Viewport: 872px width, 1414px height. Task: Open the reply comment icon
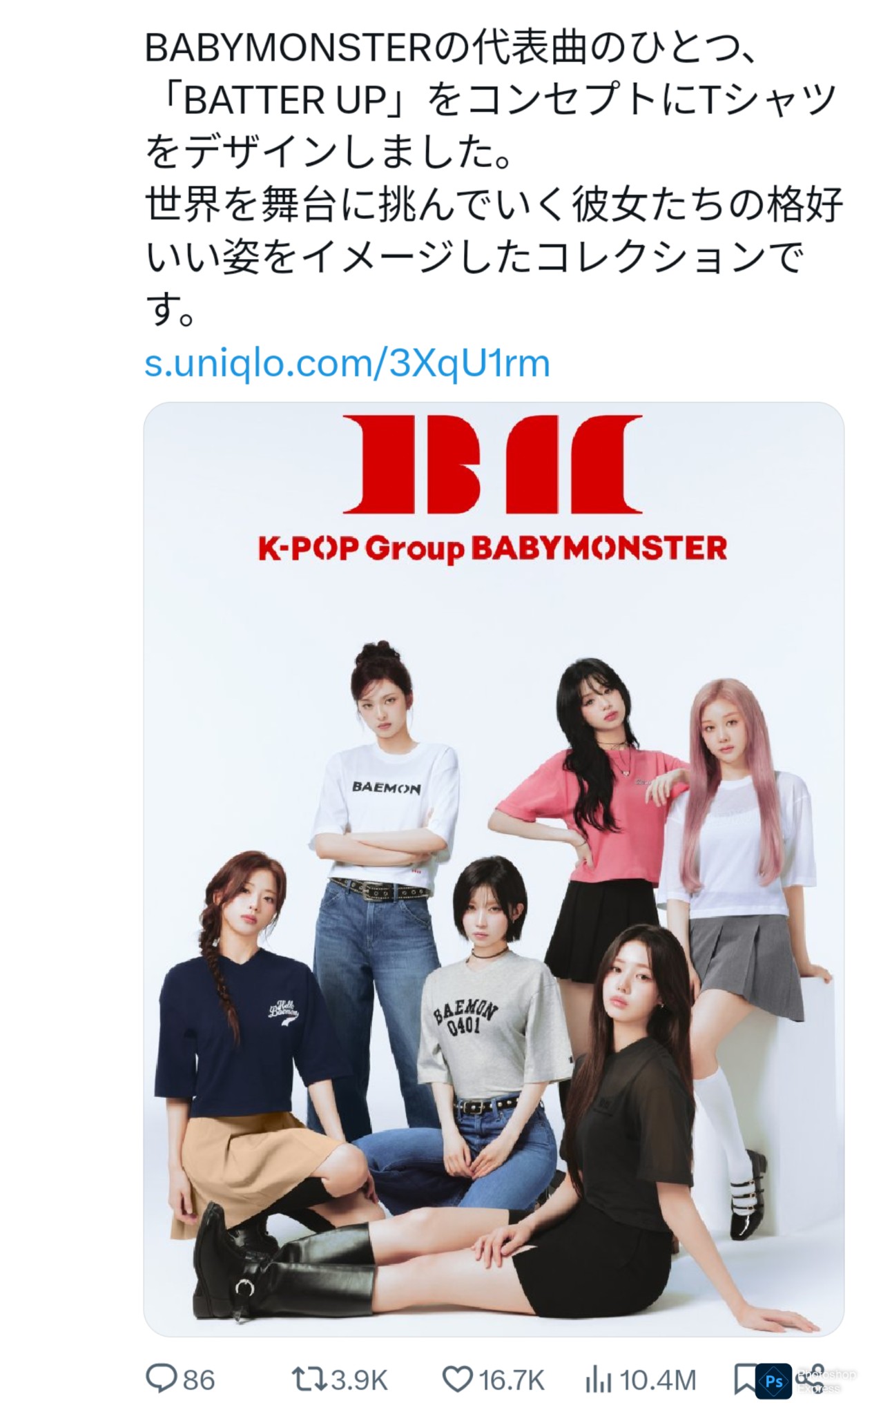click(x=162, y=1379)
